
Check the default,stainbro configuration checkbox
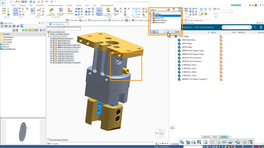coord(152,22)
